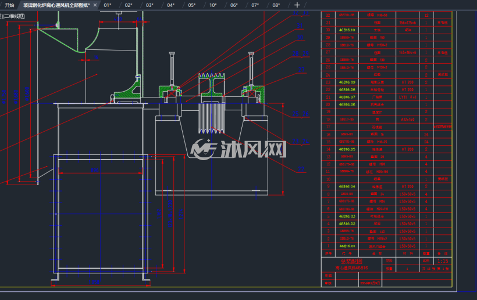Close the 玻璃钢化炉离心通风机全部图纸 tab
The height and width of the screenshot is (300, 477).
pyautogui.click(x=95, y=5)
